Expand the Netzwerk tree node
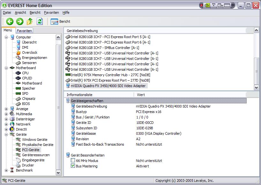 (6, 124)
